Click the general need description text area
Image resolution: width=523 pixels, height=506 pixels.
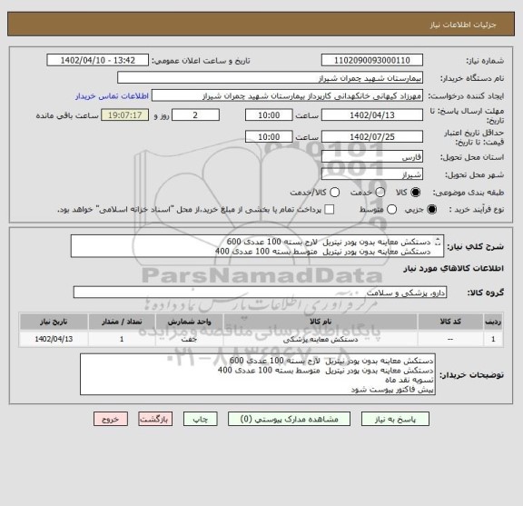pos(257,246)
